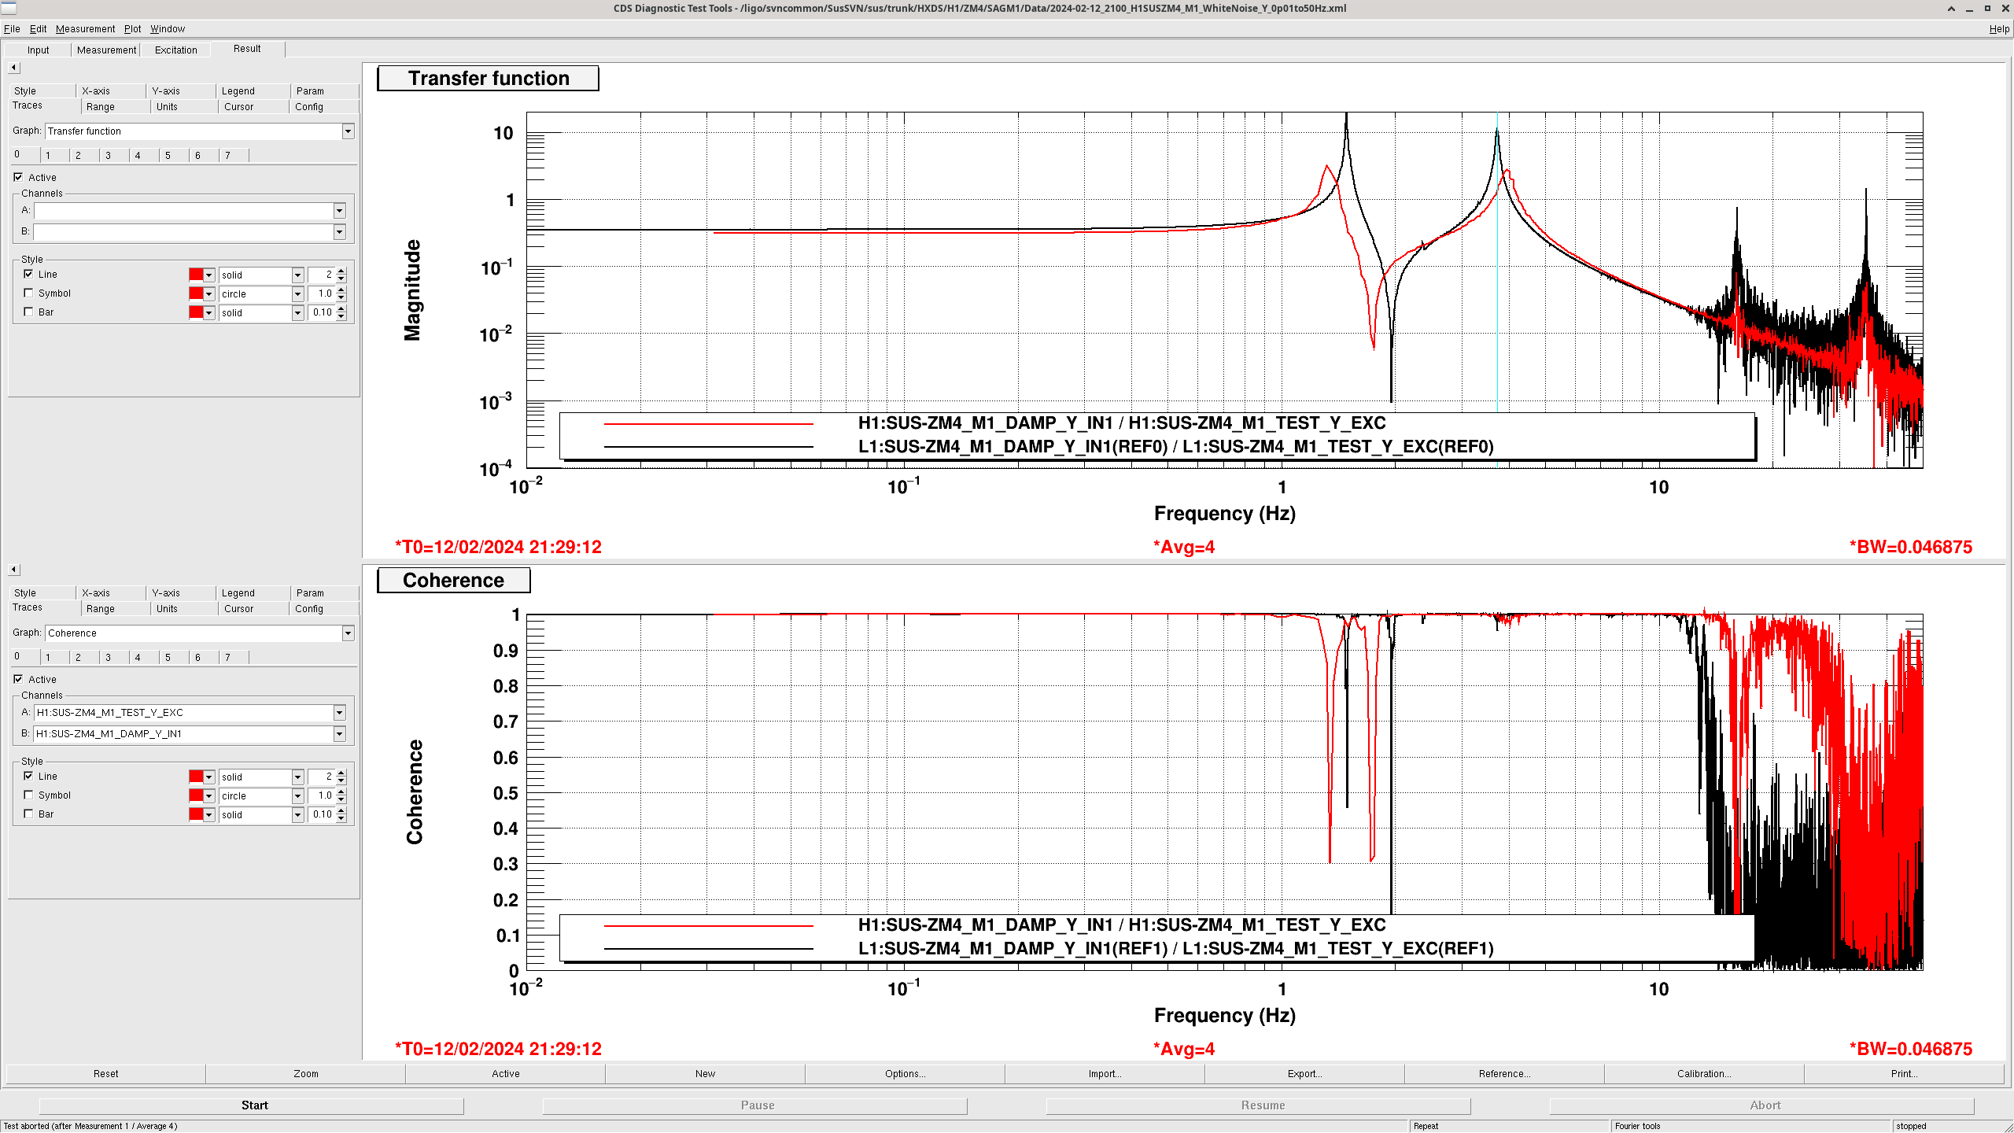Enable Bar checkbox in bottom Style group
The height and width of the screenshot is (1133, 2014).
click(x=29, y=814)
